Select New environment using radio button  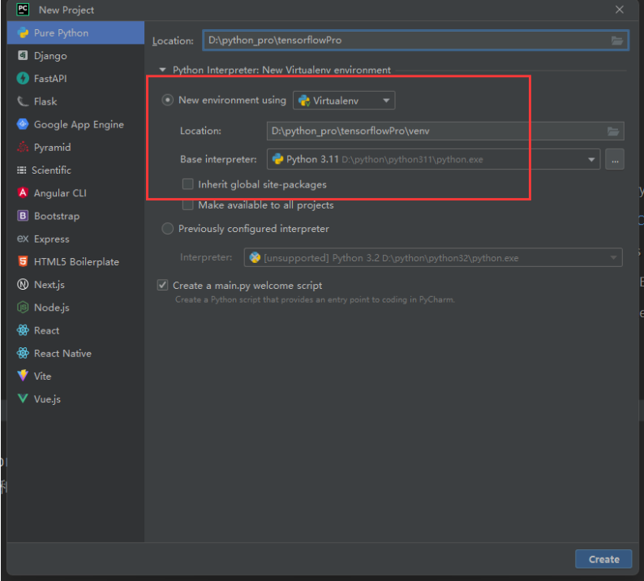pyautogui.click(x=167, y=100)
